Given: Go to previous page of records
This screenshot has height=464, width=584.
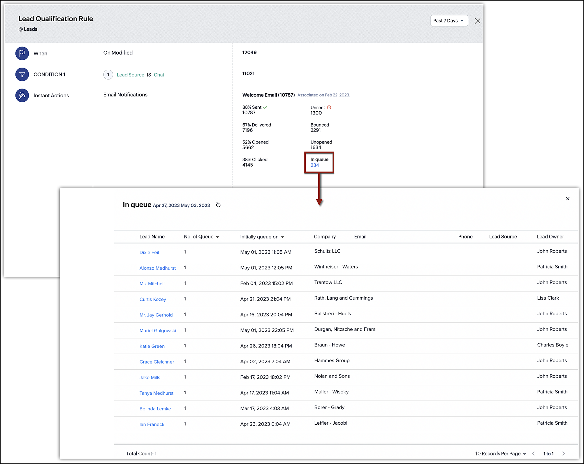Looking at the screenshot, I should tap(533, 454).
